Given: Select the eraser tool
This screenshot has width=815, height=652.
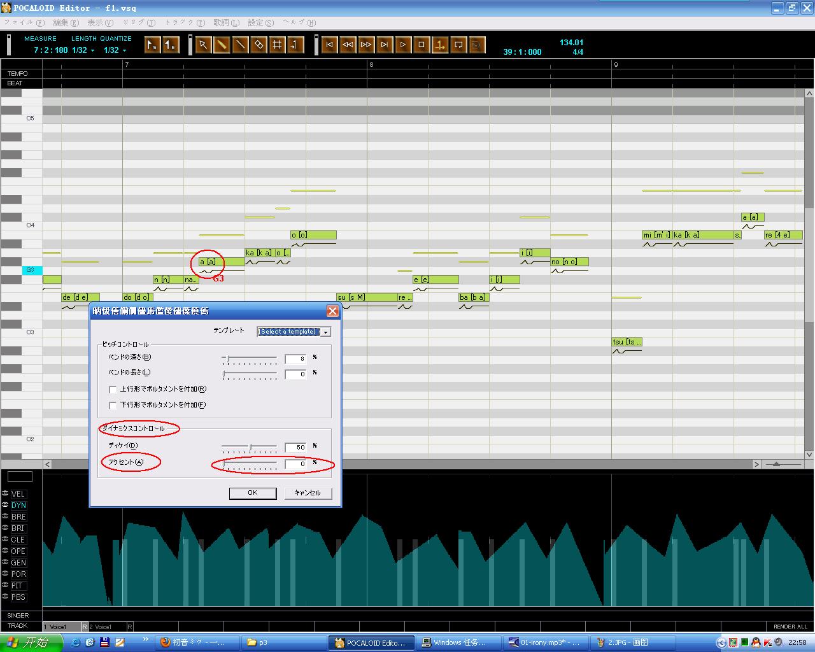Looking at the screenshot, I should click(x=259, y=45).
